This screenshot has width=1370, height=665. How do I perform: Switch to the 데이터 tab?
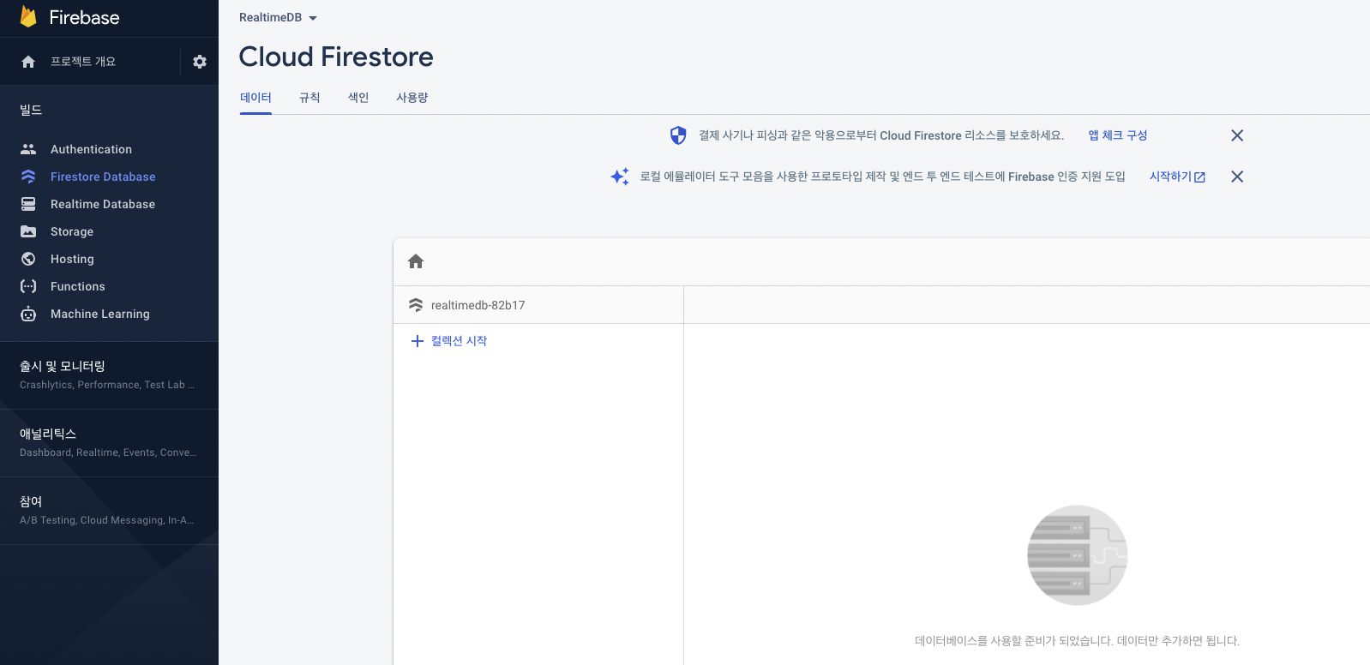[x=255, y=98]
